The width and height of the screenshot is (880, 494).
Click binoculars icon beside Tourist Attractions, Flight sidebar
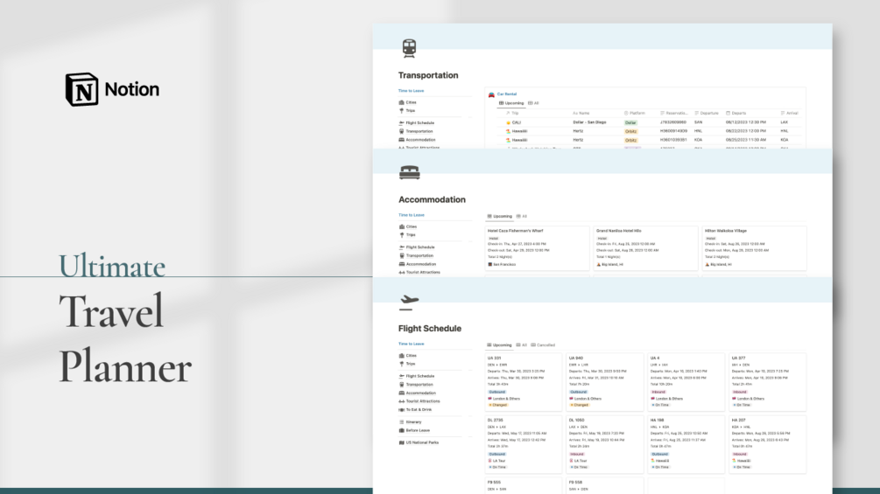[401, 401]
